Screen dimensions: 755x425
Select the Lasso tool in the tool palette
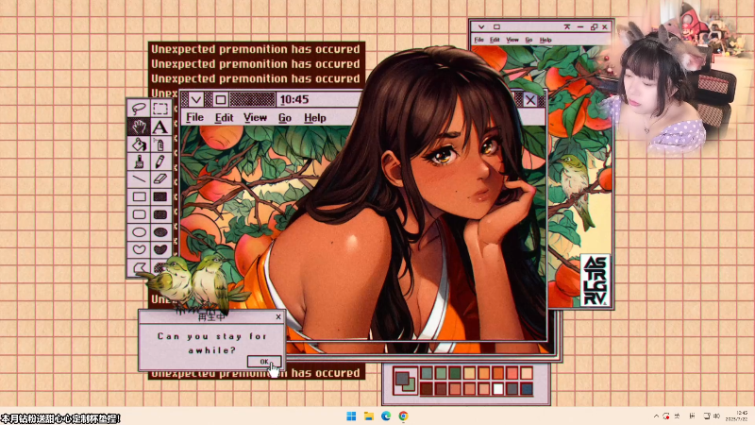click(x=139, y=109)
